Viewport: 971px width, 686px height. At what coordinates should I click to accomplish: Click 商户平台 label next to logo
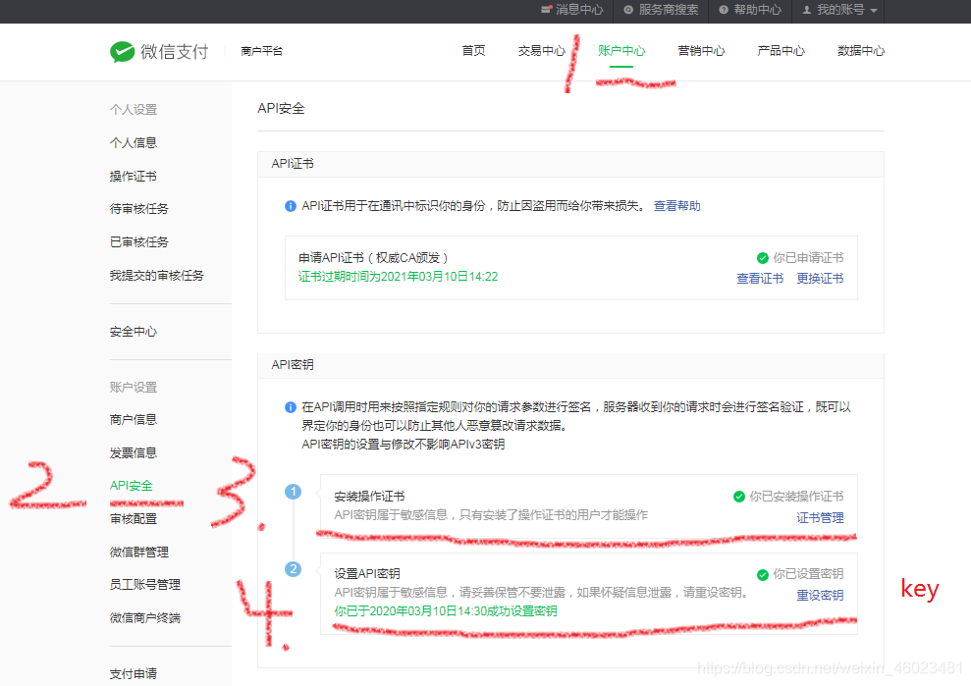(261, 51)
